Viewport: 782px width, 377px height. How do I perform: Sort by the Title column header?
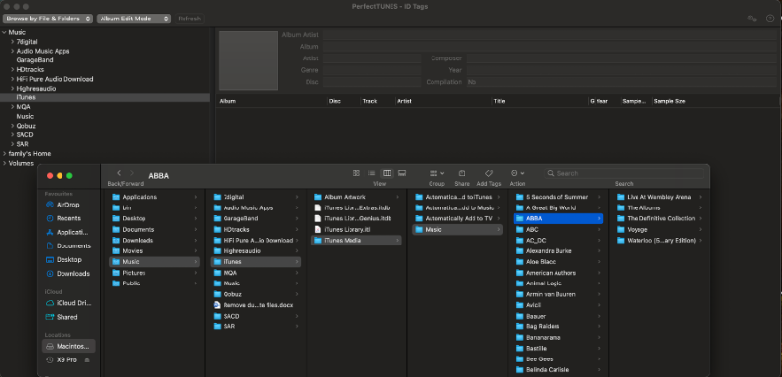click(499, 101)
